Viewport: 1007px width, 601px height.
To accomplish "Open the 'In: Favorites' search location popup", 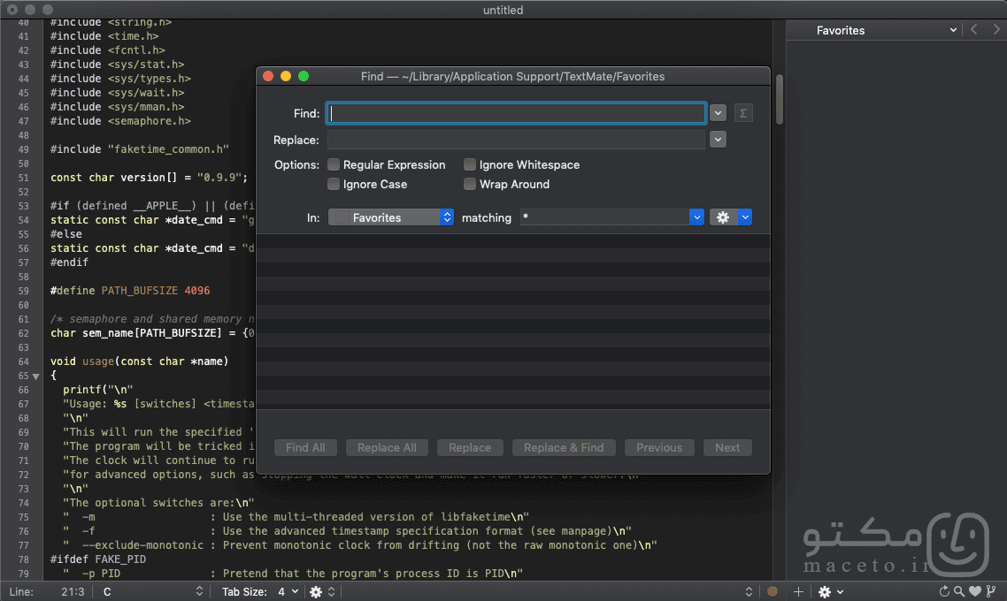I will pyautogui.click(x=390, y=217).
